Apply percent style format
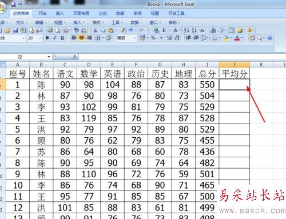 (x=153, y=38)
